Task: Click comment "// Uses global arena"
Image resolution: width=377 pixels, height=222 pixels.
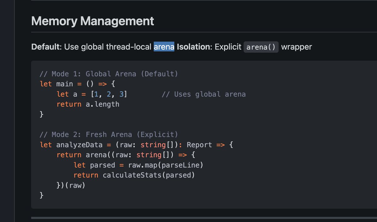Action: pyautogui.click(x=204, y=94)
